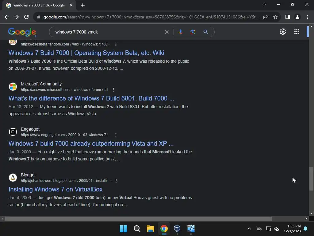Viewport: 314px width, 236px height.
Task: View site information via the lock icon
Action: click(39, 17)
